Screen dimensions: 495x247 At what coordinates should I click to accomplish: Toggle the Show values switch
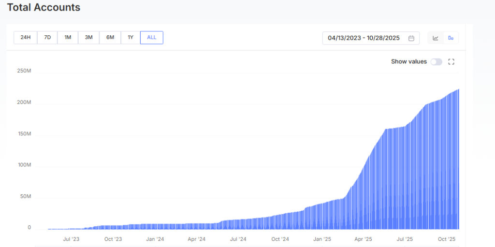[x=436, y=61]
